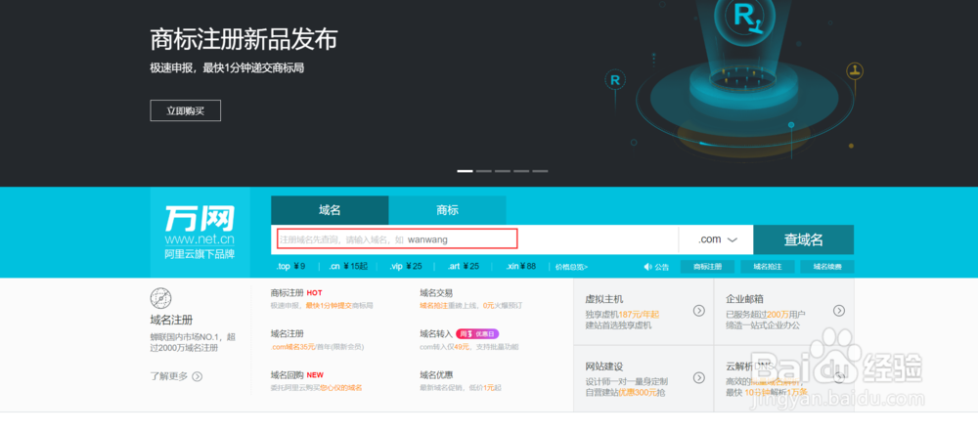Open 虚拟主机 circular arrow icon
Viewport: 978px width, 432px height.
click(699, 311)
